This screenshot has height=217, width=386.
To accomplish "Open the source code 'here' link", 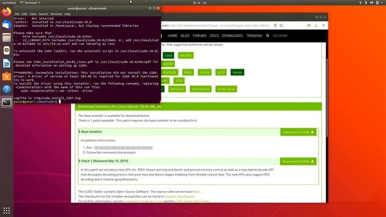I will (x=197, y=192).
